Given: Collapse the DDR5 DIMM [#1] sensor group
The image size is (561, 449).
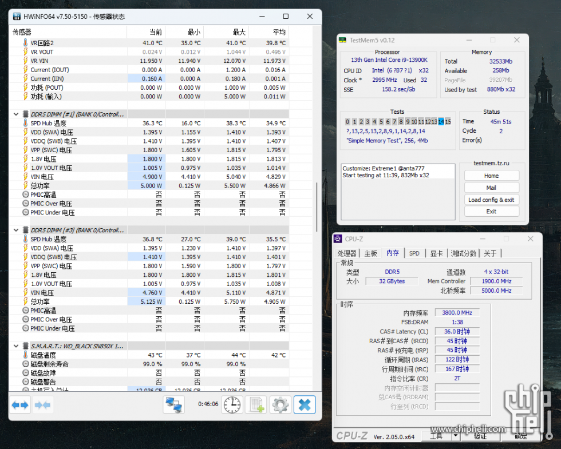Looking at the screenshot, I should 16,114.
